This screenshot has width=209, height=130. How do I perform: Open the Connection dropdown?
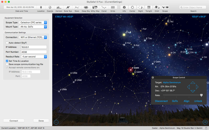(x=33, y=37)
